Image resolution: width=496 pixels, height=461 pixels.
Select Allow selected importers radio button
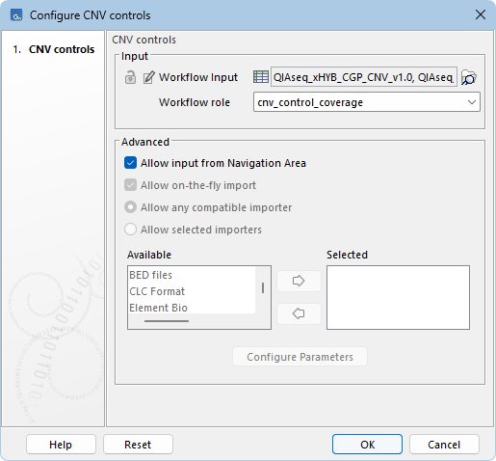tap(130, 230)
